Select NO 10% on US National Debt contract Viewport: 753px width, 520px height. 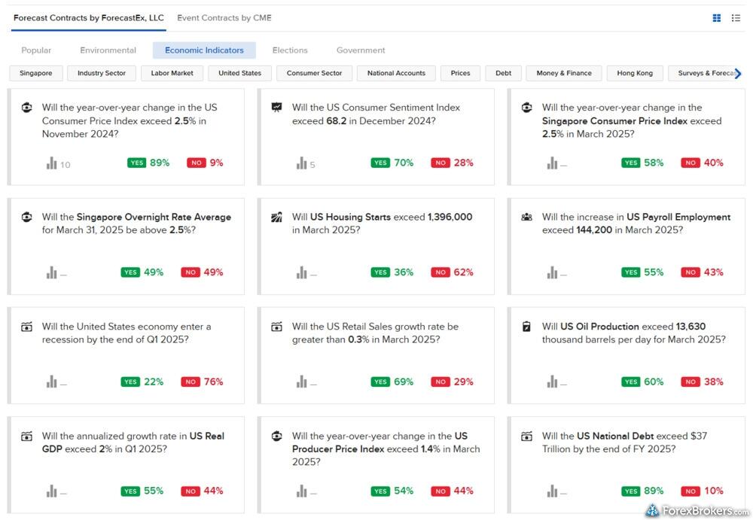tap(702, 491)
